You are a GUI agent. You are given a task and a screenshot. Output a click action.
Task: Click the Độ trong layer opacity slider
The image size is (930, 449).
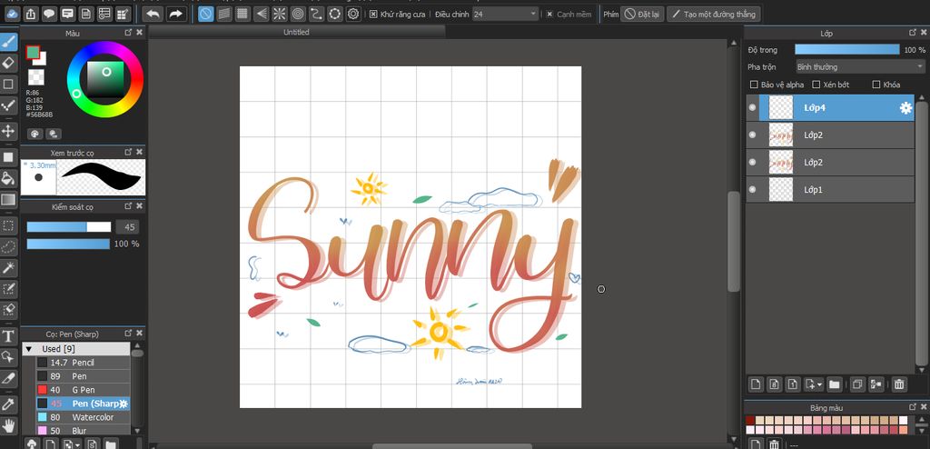[x=847, y=49]
